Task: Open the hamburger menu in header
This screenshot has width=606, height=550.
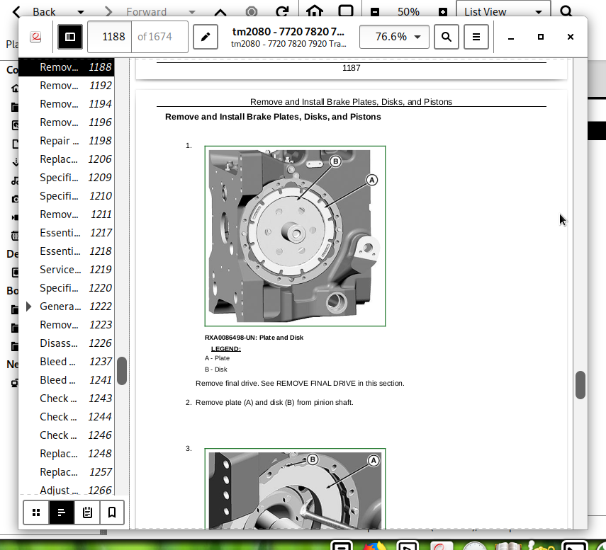Action: click(477, 37)
